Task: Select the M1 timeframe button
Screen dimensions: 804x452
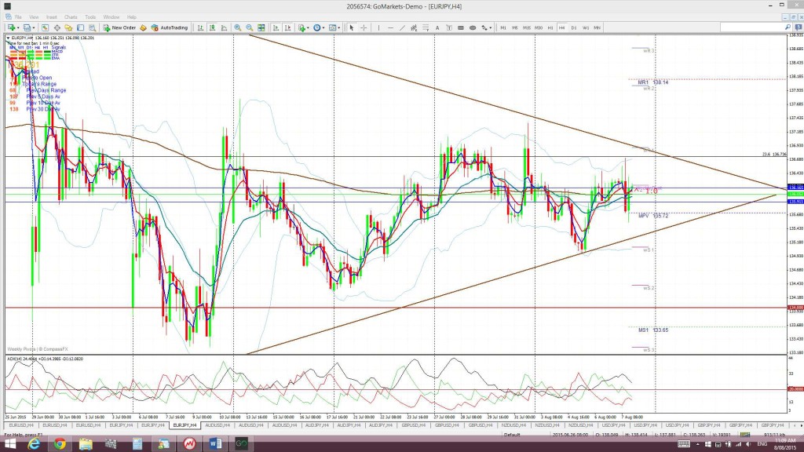Action: 503,27
